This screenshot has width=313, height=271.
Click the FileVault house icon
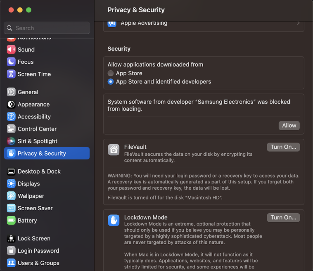[x=114, y=150]
